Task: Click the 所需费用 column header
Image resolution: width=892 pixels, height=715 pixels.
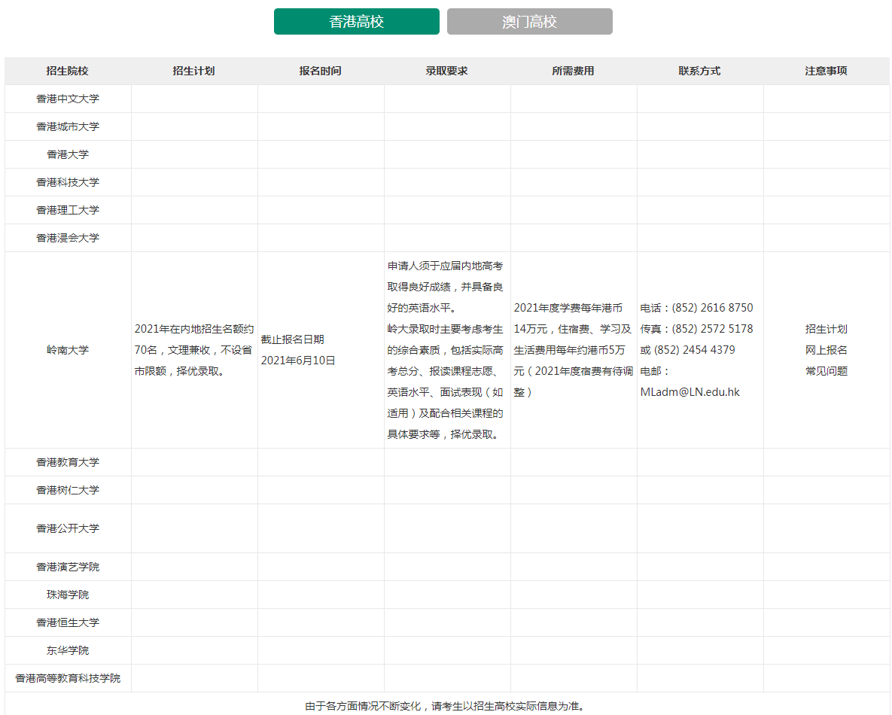Action: 574,71
